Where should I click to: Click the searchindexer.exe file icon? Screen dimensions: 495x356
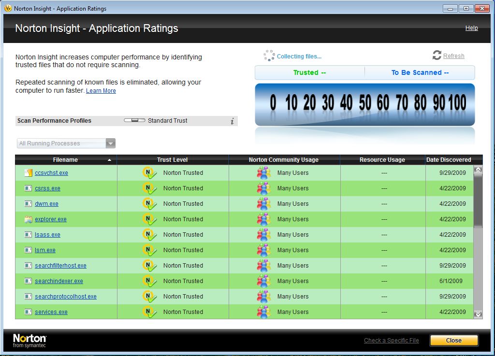pyautogui.click(x=29, y=281)
